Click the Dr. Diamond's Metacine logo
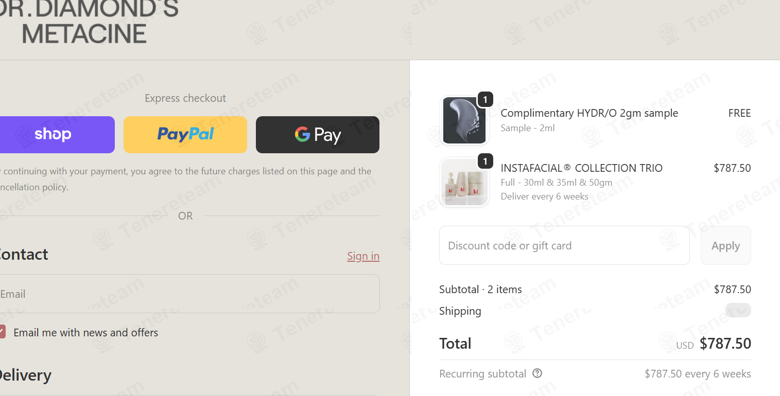The image size is (780, 396). [x=89, y=21]
